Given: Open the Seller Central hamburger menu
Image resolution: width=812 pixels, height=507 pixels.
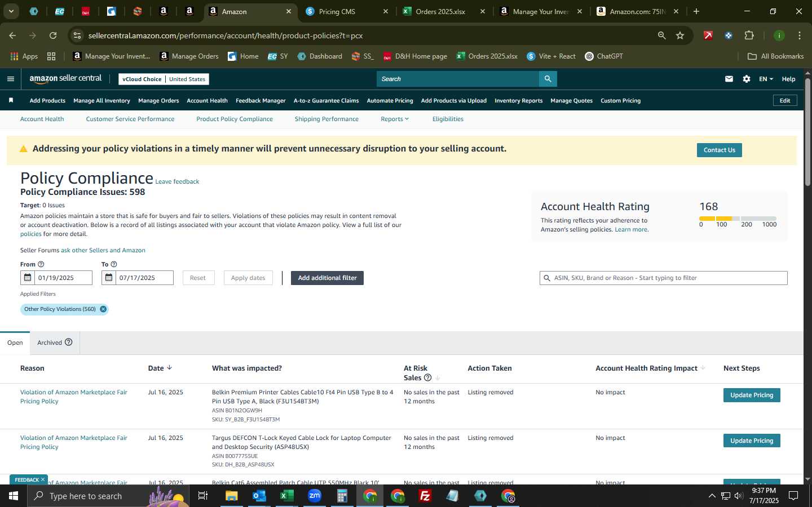Looking at the screenshot, I should [x=10, y=79].
